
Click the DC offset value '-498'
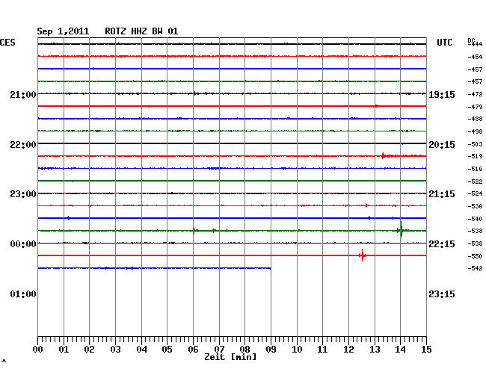point(475,131)
